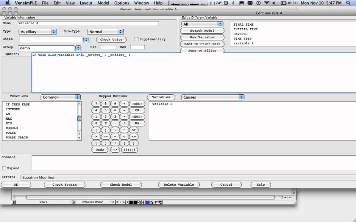Click the Wi-Fi status icon
The height and width of the screenshot is (222, 356).
(x=267, y=3)
